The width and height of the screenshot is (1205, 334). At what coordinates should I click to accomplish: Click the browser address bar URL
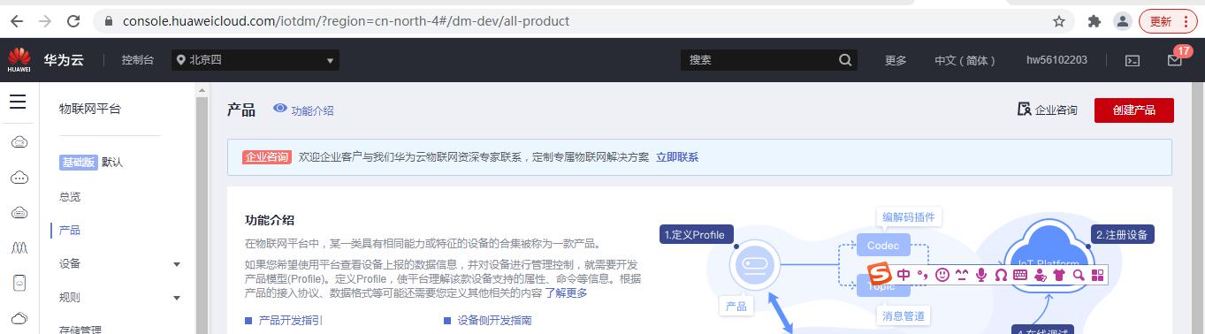346,20
